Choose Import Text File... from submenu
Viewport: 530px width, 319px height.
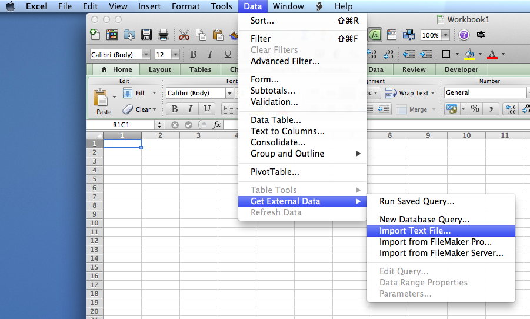441,231
